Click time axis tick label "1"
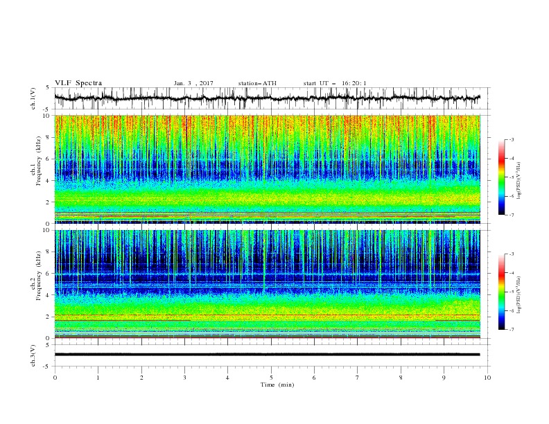 click(x=98, y=378)
